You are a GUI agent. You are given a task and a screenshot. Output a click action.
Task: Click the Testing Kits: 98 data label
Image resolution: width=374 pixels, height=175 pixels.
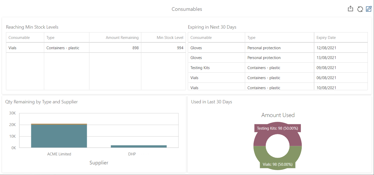coord(277,128)
